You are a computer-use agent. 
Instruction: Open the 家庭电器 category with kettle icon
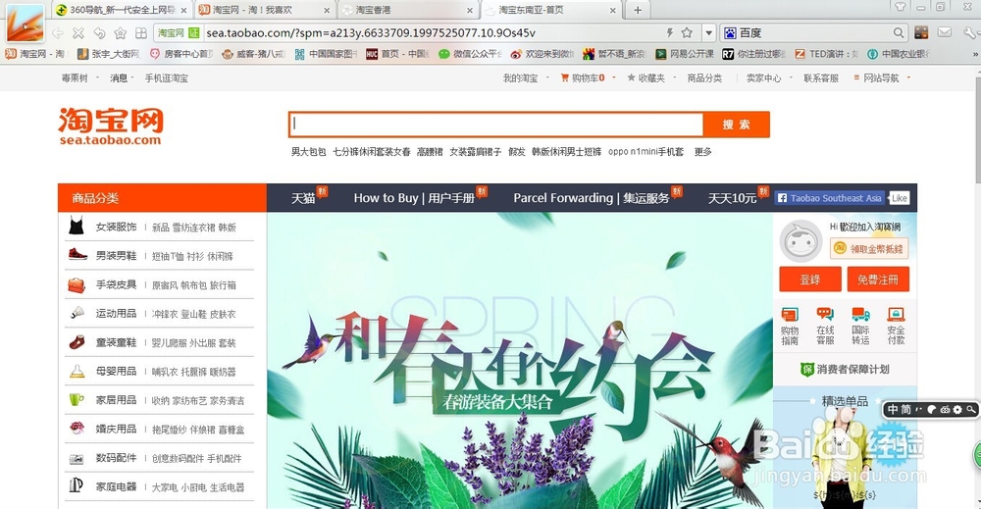click(x=116, y=486)
